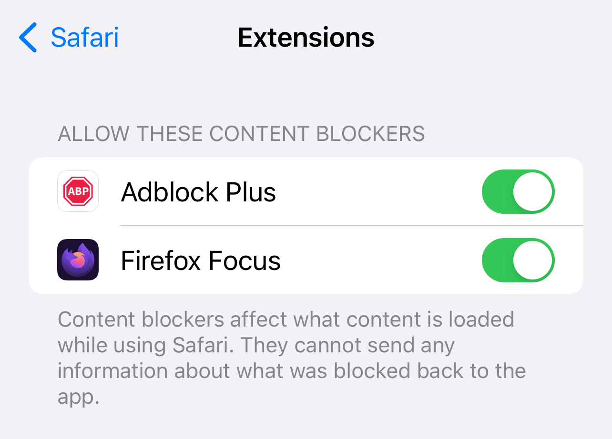This screenshot has height=439, width=612.
Task: Tap the Allow These Content Blockers header
Action: (x=241, y=134)
